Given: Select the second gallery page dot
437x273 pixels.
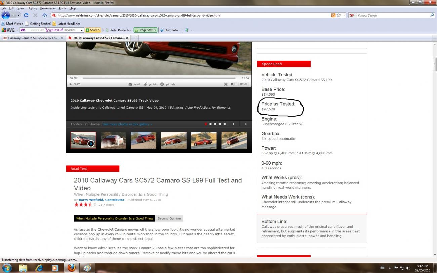Looking at the screenshot, I should point(210,124).
